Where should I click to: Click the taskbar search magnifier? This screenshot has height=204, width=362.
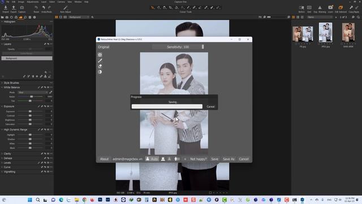[x=38, y=200]
